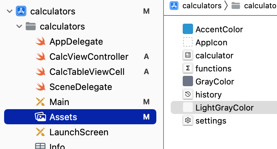Click the calculators folder breadcrumb segment
The image size is (277, 149).
click(x=254, y=5)
